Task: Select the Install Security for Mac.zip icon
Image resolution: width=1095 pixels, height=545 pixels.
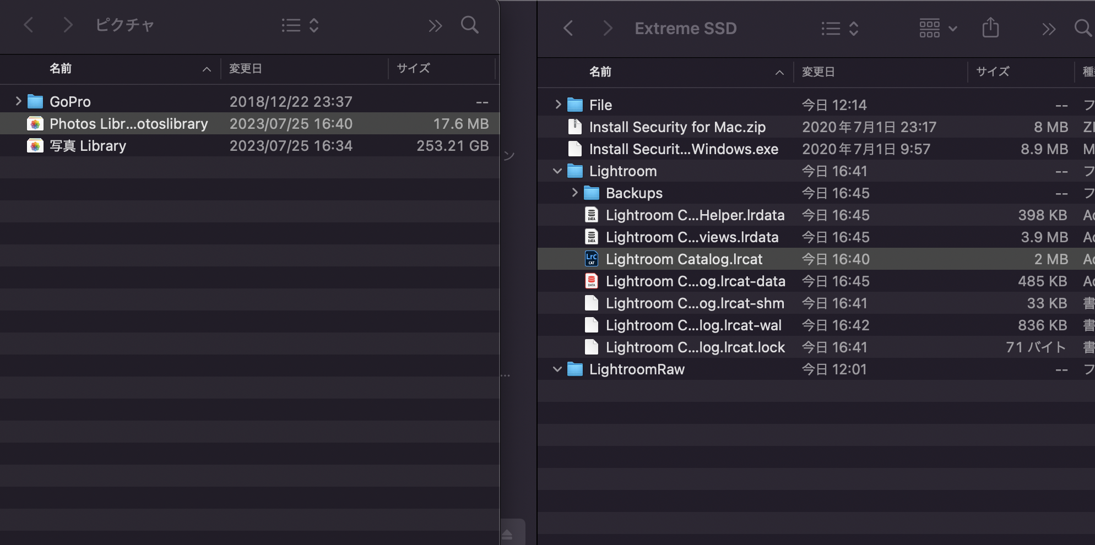Action: click(x=575, y=127)
